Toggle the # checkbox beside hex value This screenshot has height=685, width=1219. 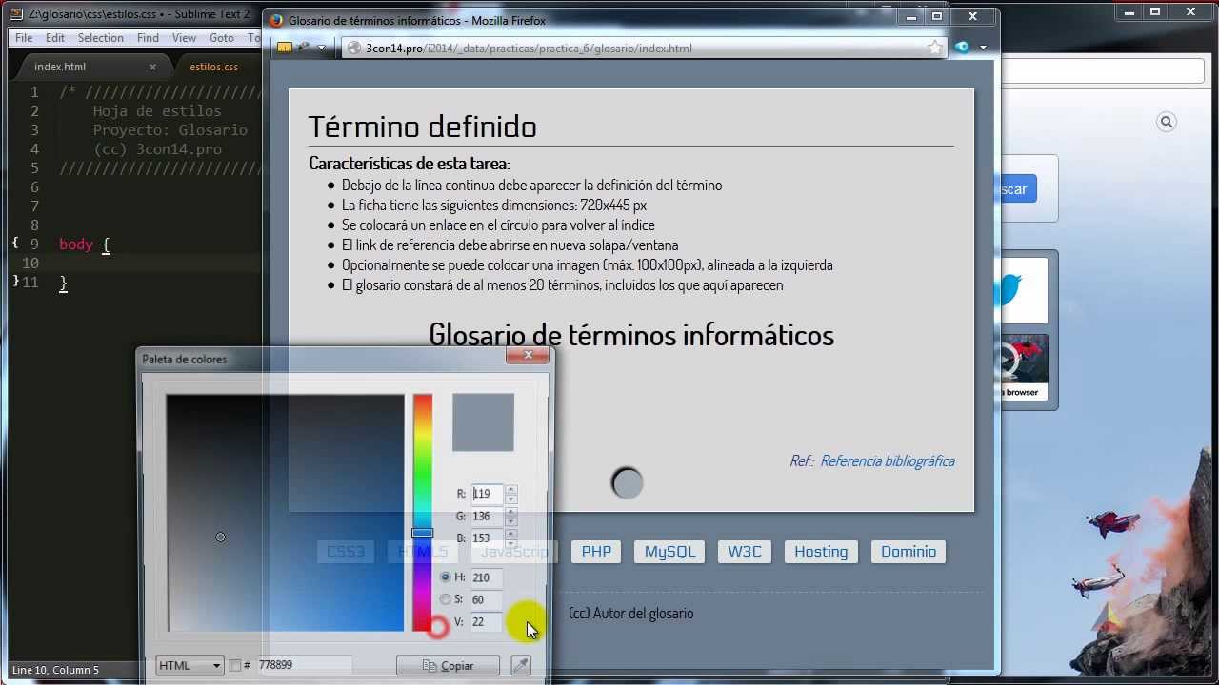click(235, 665)
